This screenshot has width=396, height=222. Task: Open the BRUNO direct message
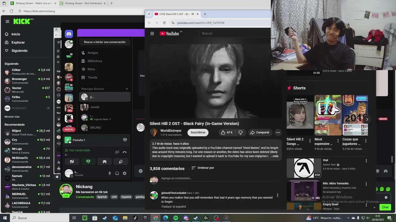pyautogui.click(x=105, y=127)
